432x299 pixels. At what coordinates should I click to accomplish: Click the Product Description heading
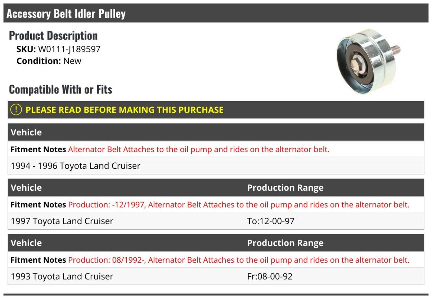pyautogui.click(x=53, y=36)
